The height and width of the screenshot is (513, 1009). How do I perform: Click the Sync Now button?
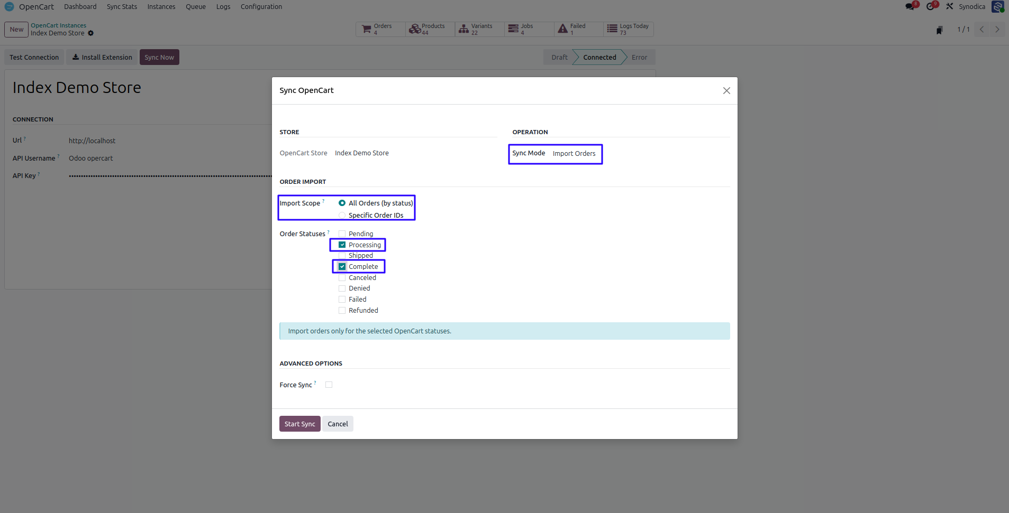click(x=159, y=57)
